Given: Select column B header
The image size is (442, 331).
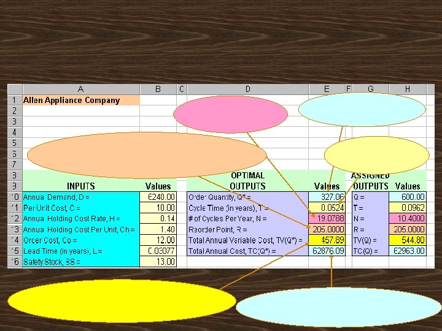Looking at the screenshot, I should pyautogui.click(x=158, y=89).
